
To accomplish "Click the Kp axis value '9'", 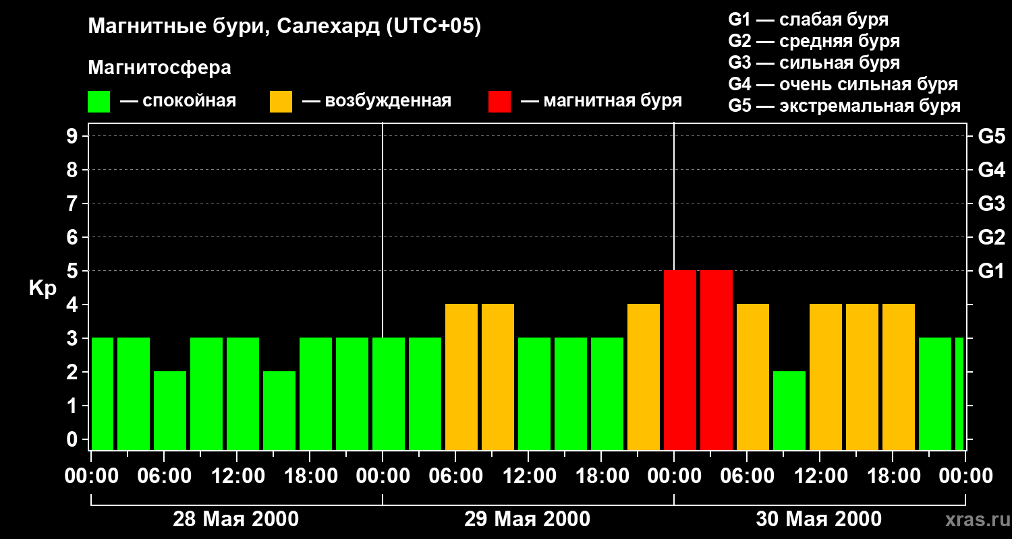I will [x=74, y=136].
